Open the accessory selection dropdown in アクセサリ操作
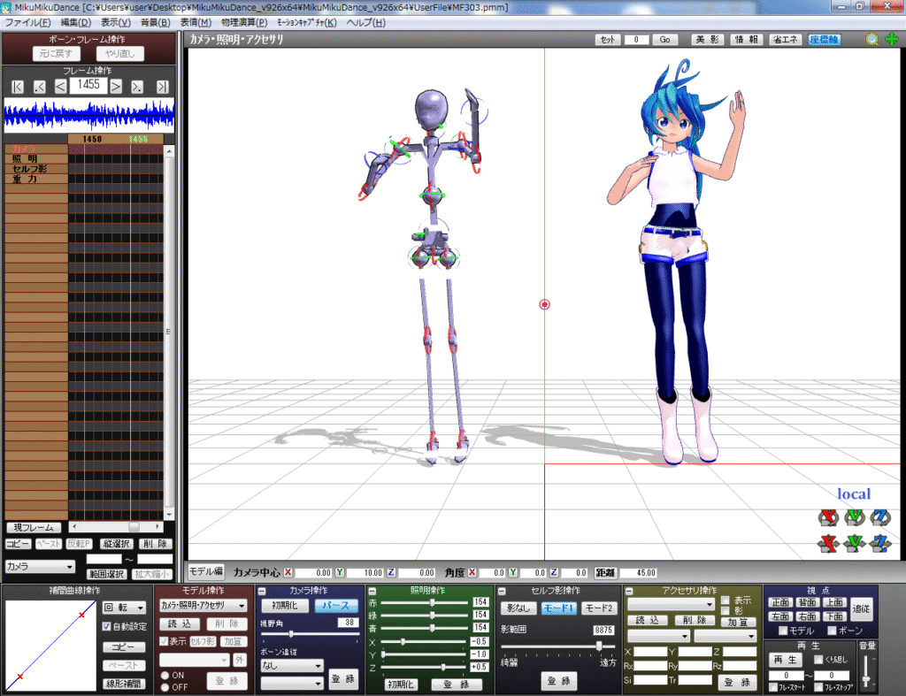Image resolution: width=906 pixels, height=696 pixels. tap(671, 604)
